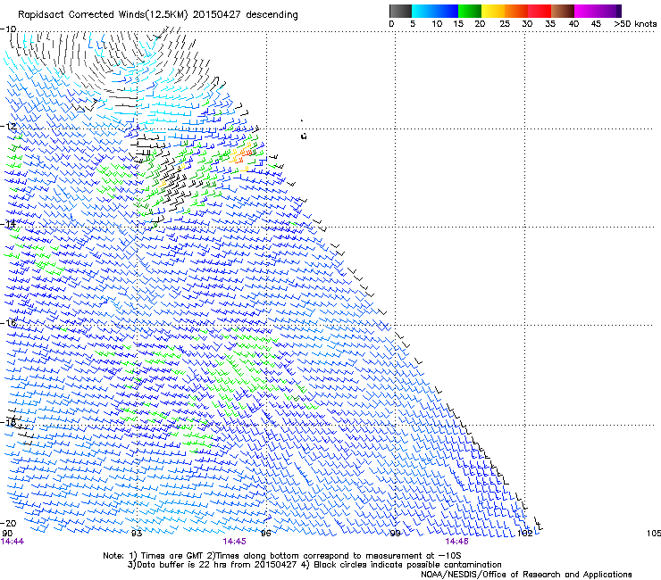The image size is (661, 580).
Task: Click the gray 0-5 knots legend swatch
Action: [x=400, y=11]
